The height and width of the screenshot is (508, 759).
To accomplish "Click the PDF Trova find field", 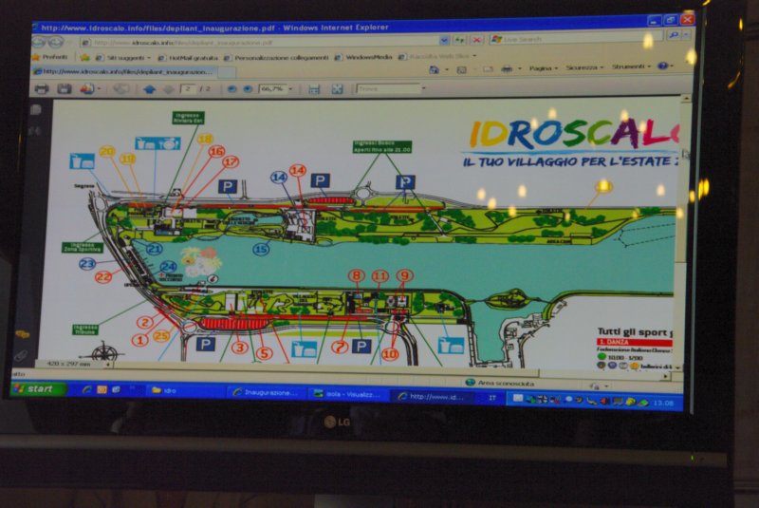I will [388, 88].
